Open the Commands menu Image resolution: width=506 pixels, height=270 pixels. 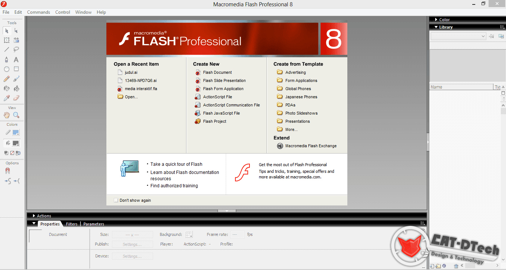39,12
